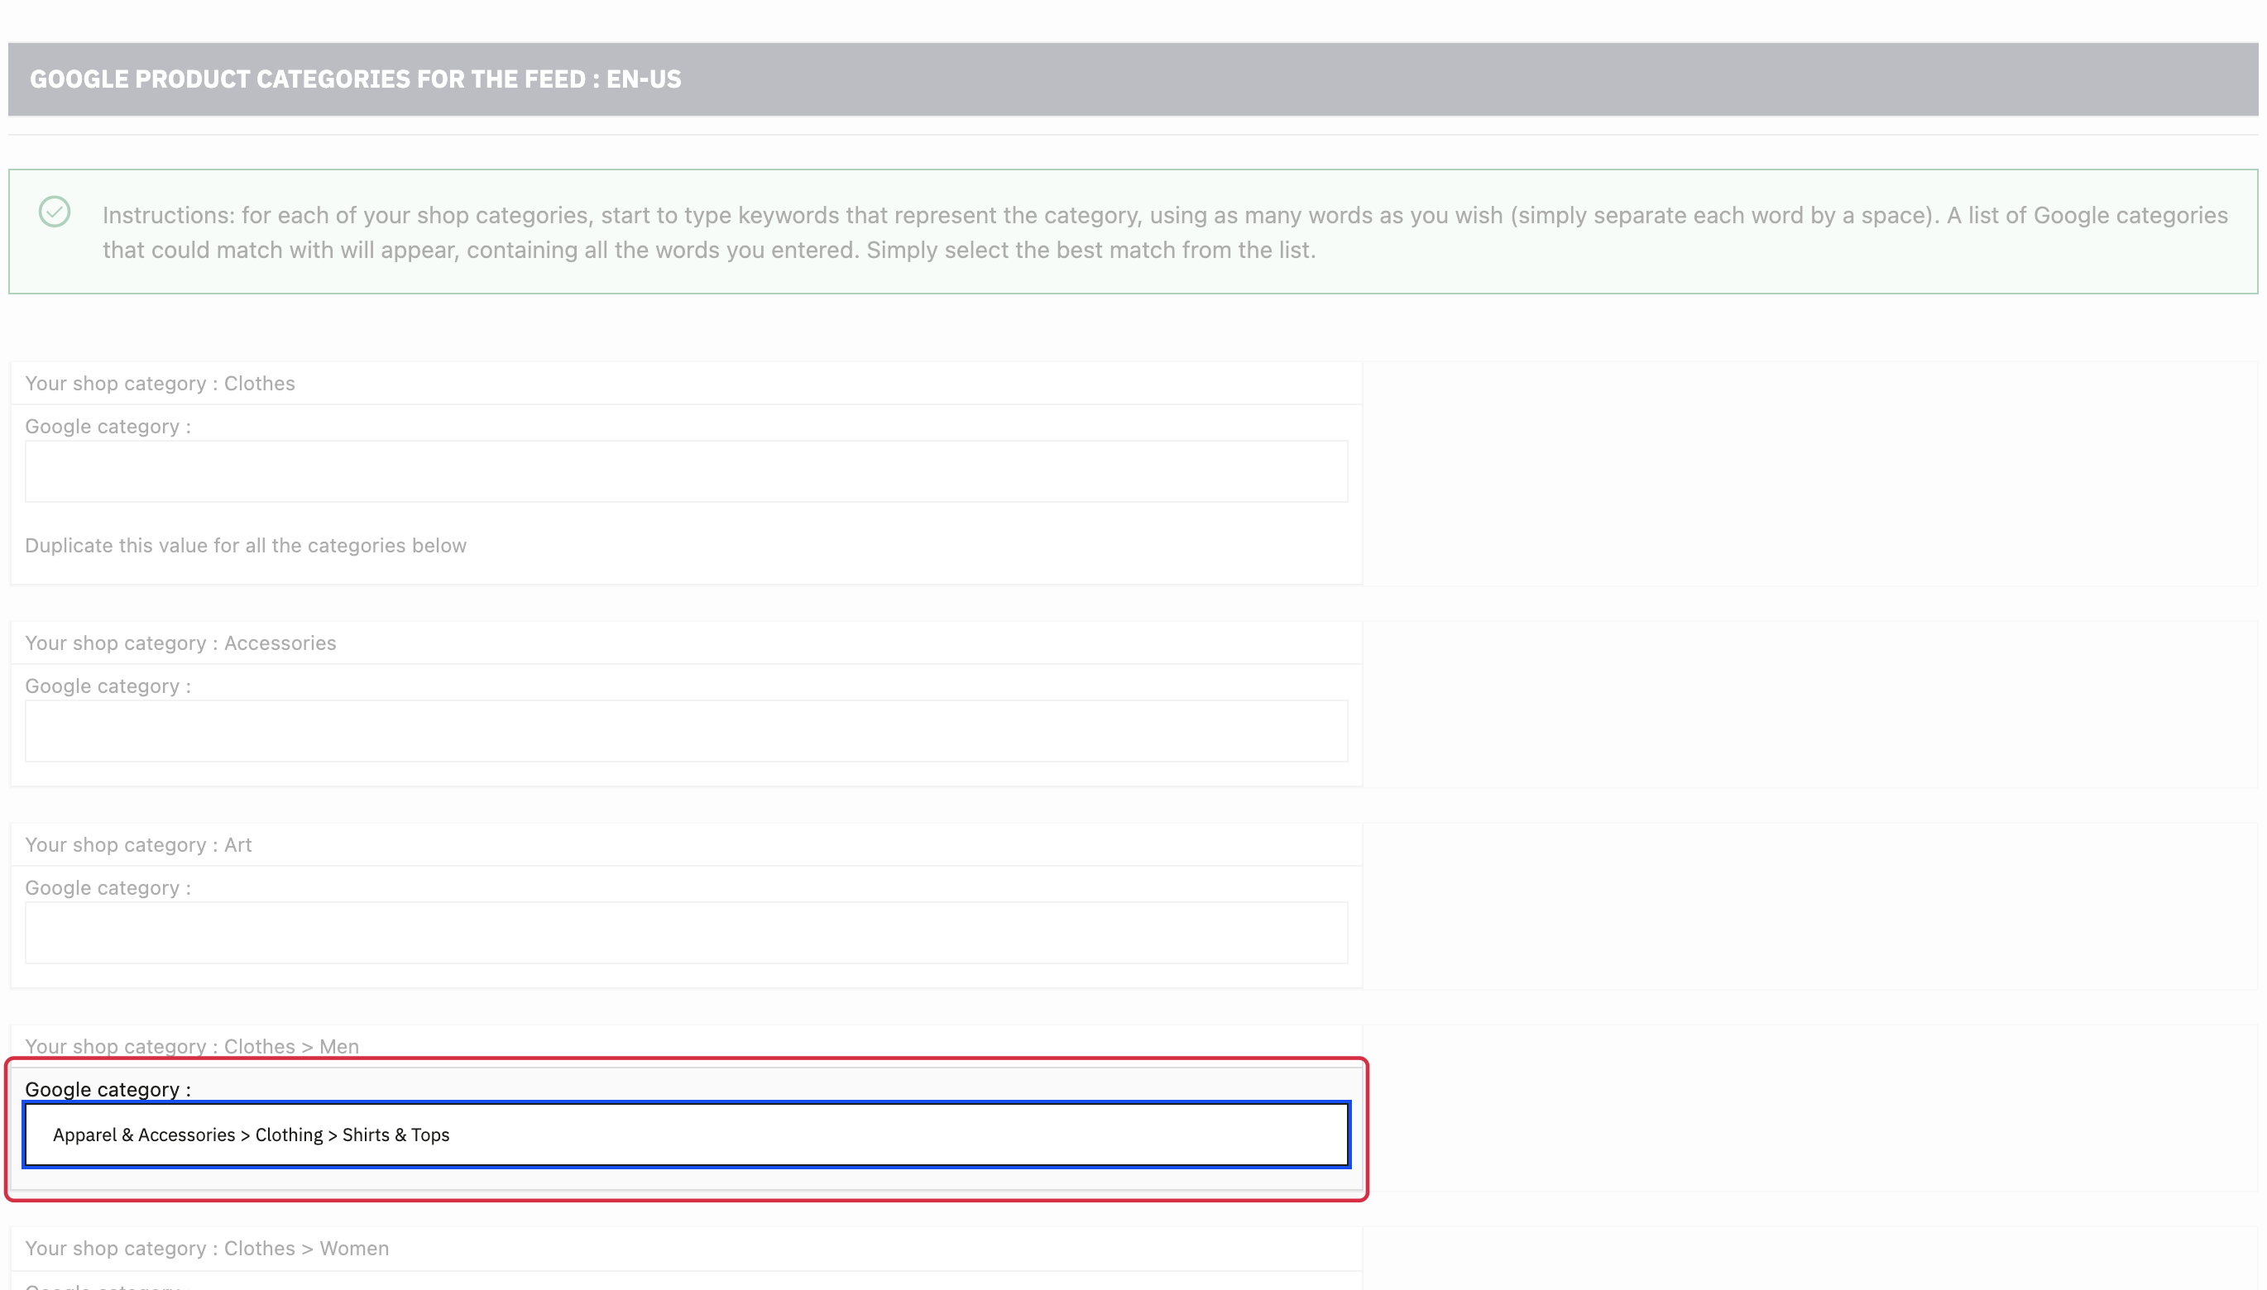Click the Google category field for Accessories
The height and width of the screenshot is (1290, 2267).
[686, 731]
